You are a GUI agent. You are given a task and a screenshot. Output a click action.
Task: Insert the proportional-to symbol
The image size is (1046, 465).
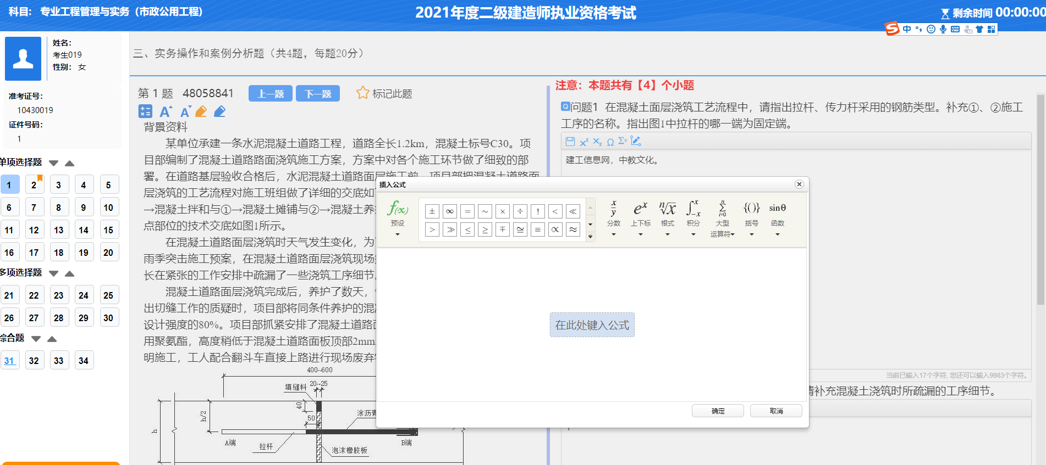coord(555,229)
